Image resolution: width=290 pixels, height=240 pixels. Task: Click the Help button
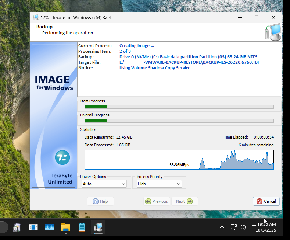tap(100, 201)
